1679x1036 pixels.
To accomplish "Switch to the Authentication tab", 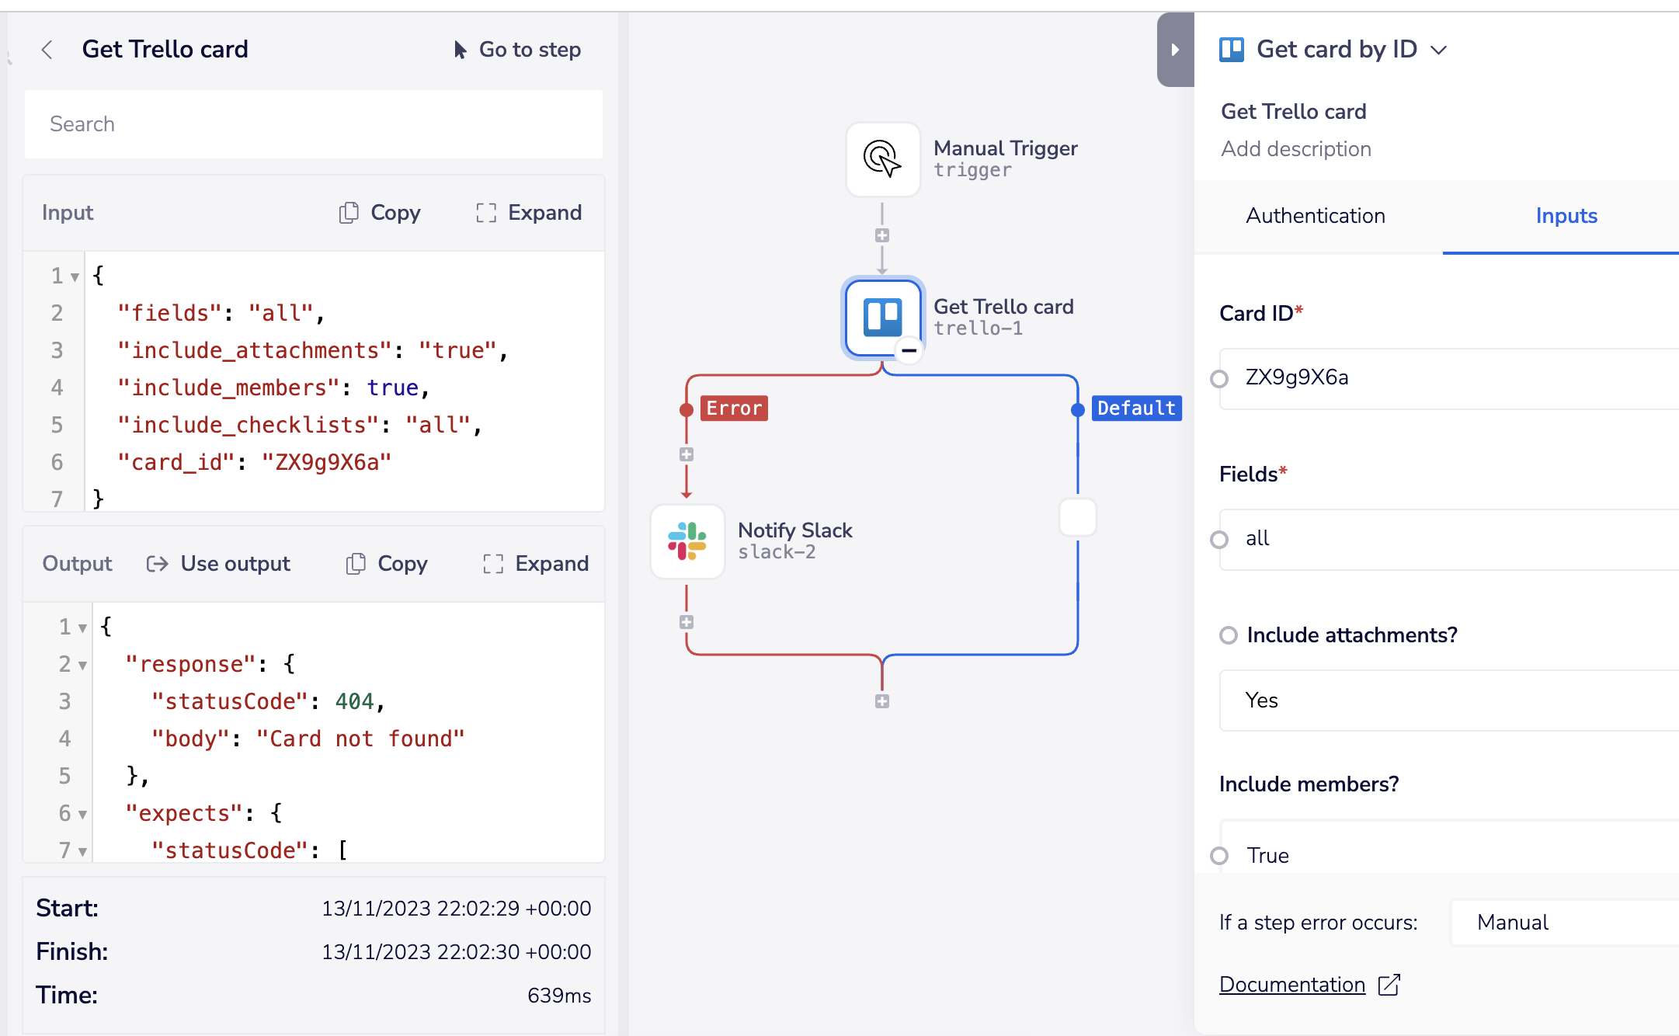I will click(1315, 216).
